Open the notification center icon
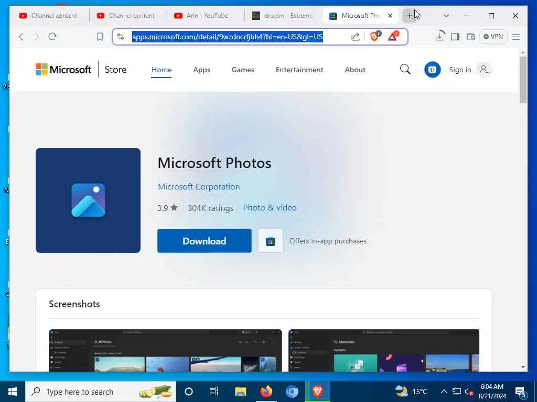Image resolution: width=537 pixels, height=402 pixels. (521, 392)
